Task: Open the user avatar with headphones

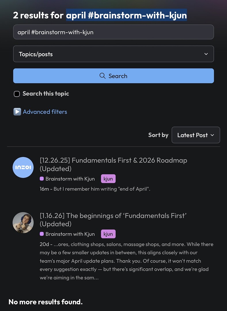Action: pos(23,223)
